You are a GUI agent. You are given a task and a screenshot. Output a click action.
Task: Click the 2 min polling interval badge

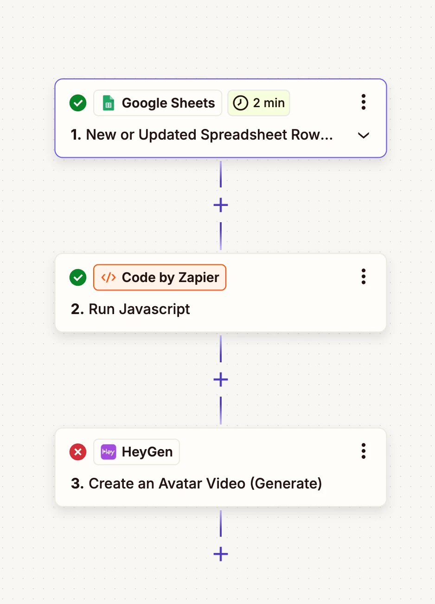[x=259, y=103]
